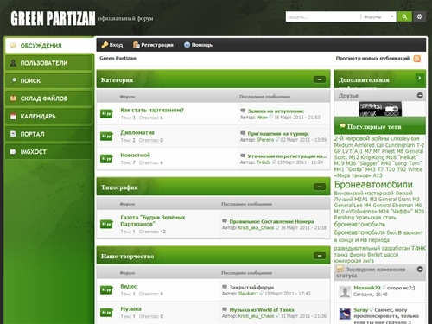Click the green search magnifier button
The height and width of the screenshot is (324, 432).
pos(404,16)
